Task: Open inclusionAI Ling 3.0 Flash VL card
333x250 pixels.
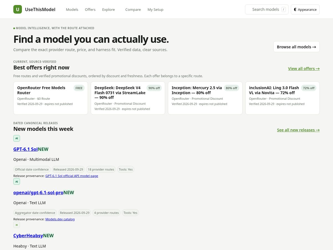Action: coord(282,98)
